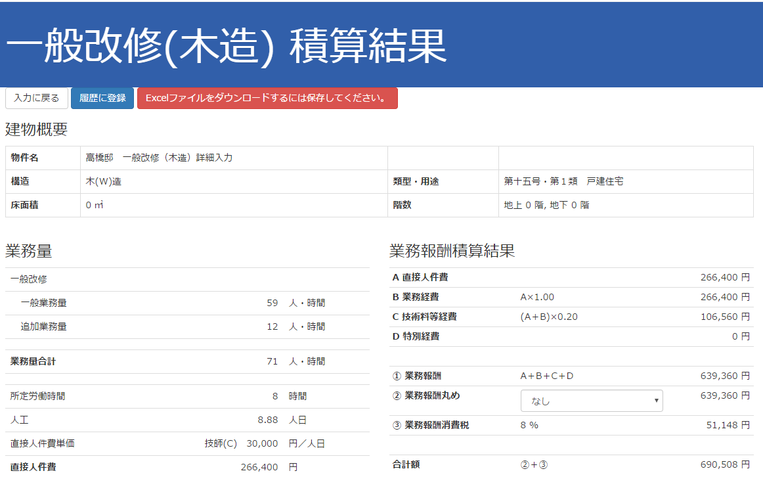Select the 8 % tax rate text
The height and width of the screenshot is (492, 763).
[x=529, y=425]
